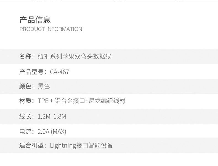Select the product name 纽扣系列苹果双弯头数据线

75,57
